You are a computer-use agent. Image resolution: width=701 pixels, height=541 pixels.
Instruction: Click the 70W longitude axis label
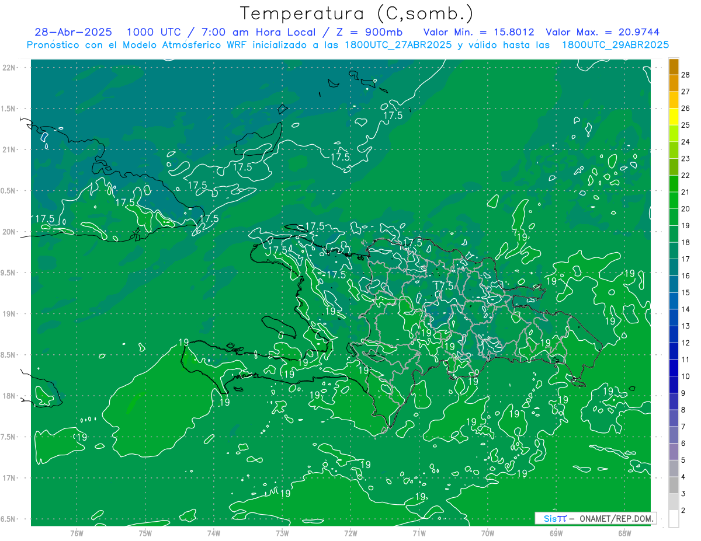[487, 533]
